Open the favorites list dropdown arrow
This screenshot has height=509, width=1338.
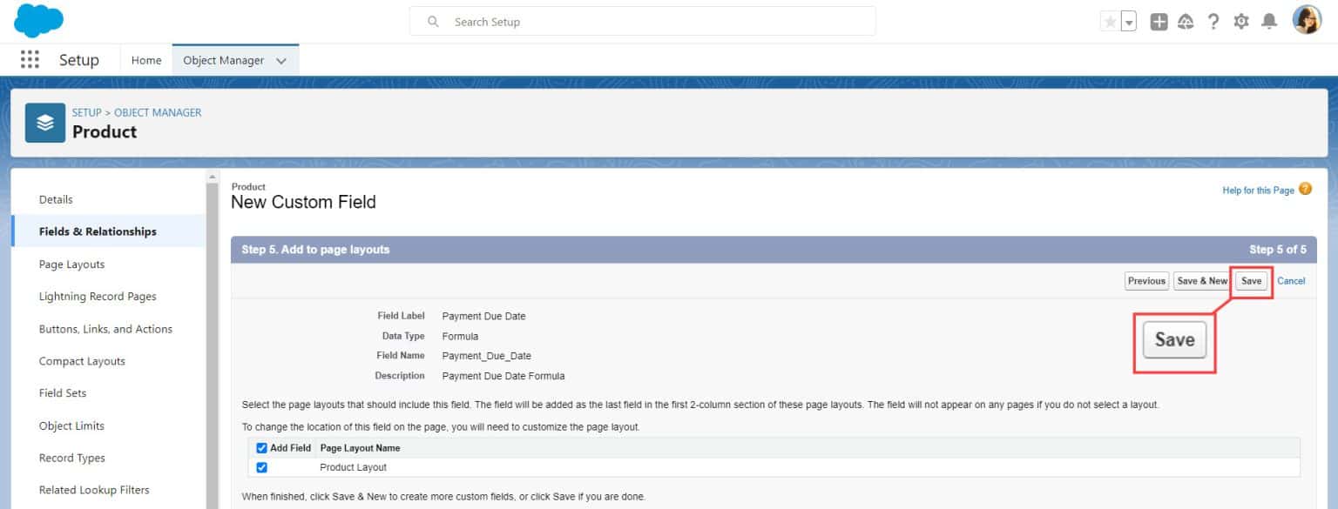tap(1129, 22)
